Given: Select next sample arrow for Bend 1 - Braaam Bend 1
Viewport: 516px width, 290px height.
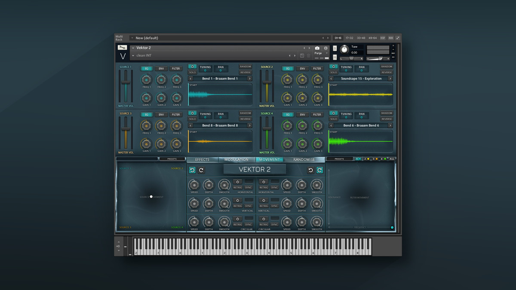Looking at the screenshot, I should click(x=249, y=79).
